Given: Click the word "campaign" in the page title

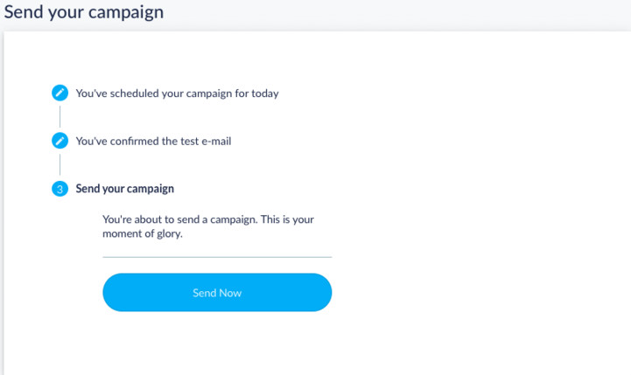Looking at the screenshot, I should 126,13.
